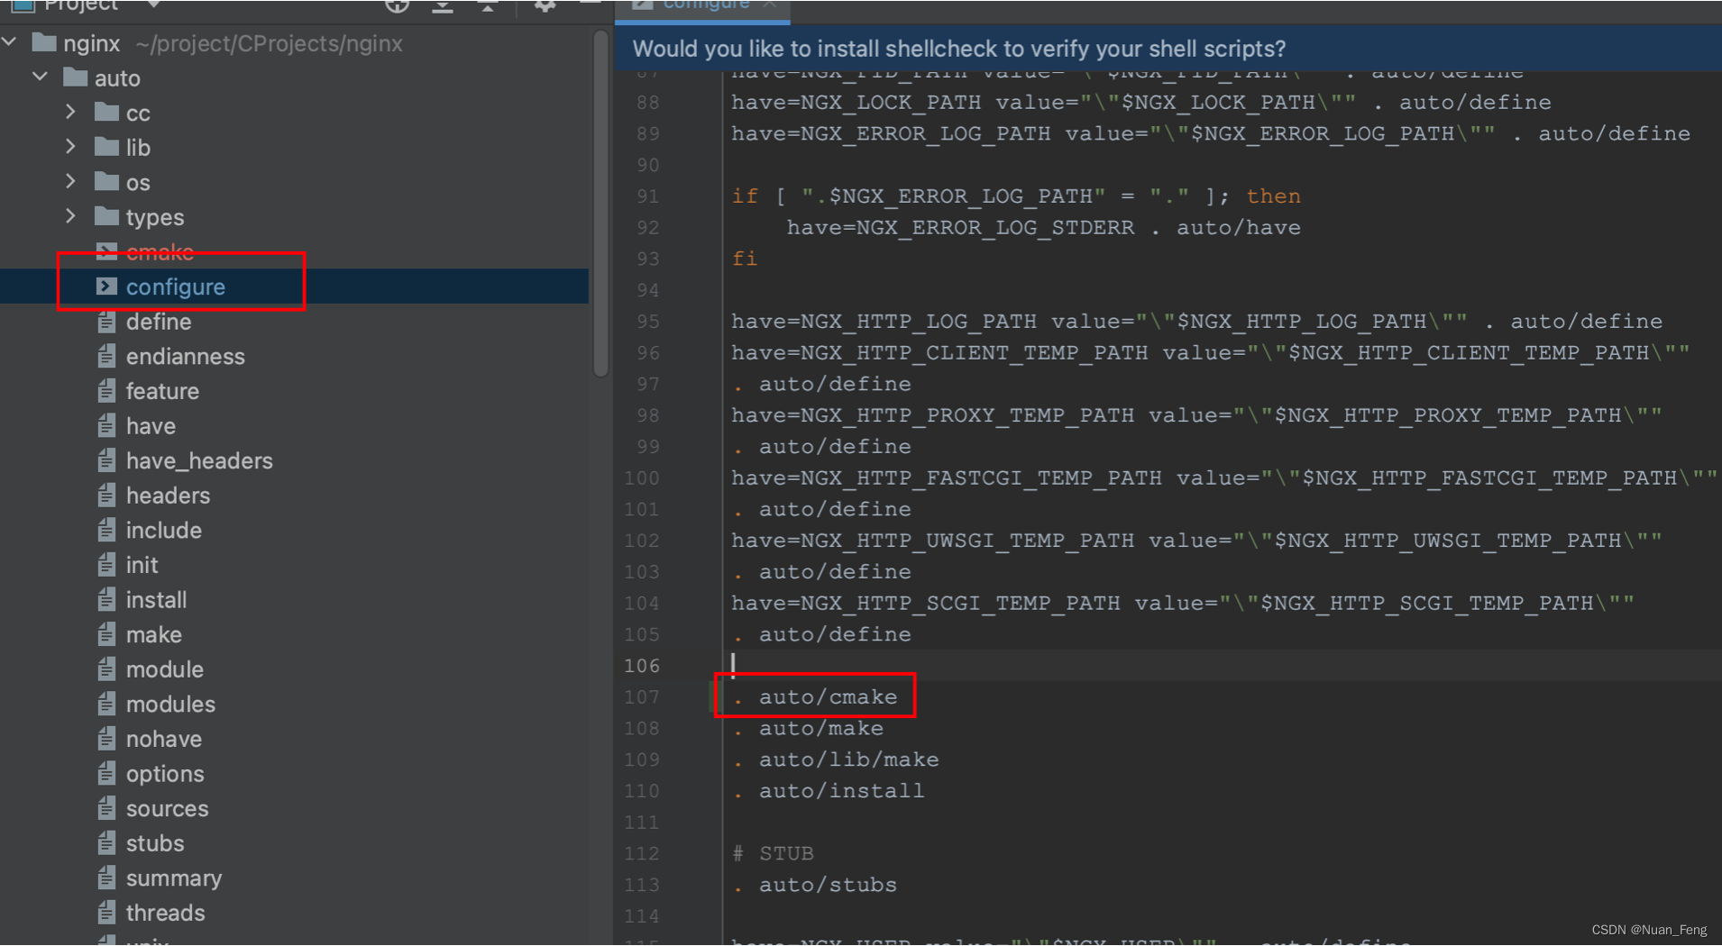Click the NGX_HTTP_SCGI_TEMP_PATH line 104
The height and width of the screenshot is (946, 1722).
[x=1182, y=603]
